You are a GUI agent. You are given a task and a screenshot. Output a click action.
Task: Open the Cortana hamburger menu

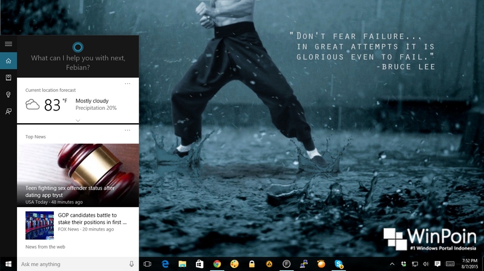(8, 44)
